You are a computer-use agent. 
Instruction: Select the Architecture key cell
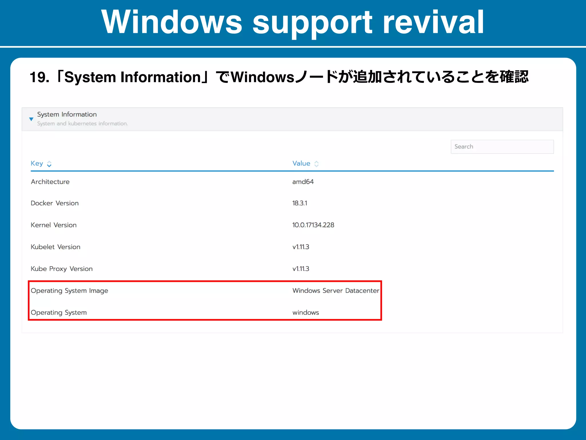50,182
